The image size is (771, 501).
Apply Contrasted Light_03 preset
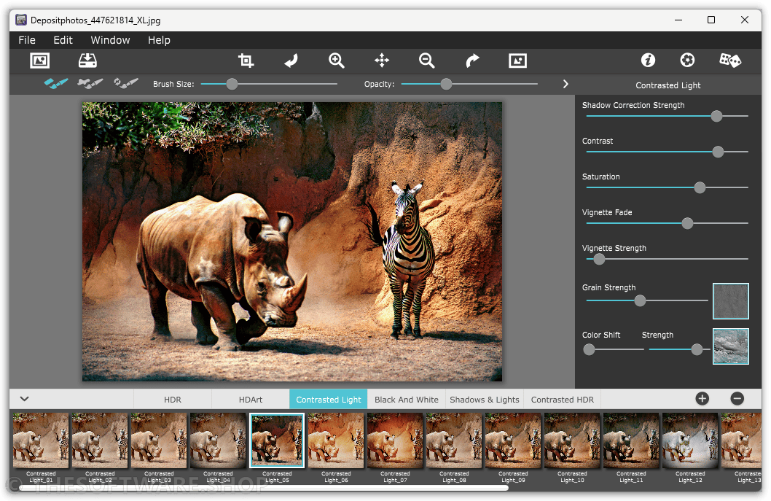159,440
